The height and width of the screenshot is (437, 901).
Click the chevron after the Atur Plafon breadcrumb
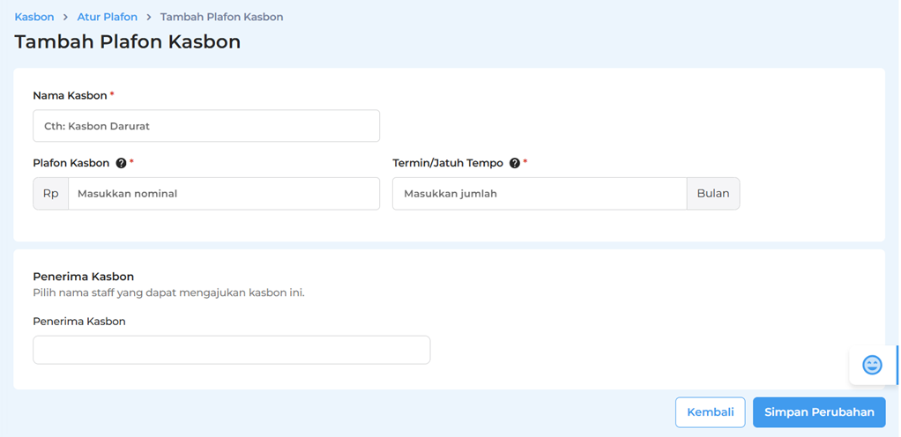149,17
